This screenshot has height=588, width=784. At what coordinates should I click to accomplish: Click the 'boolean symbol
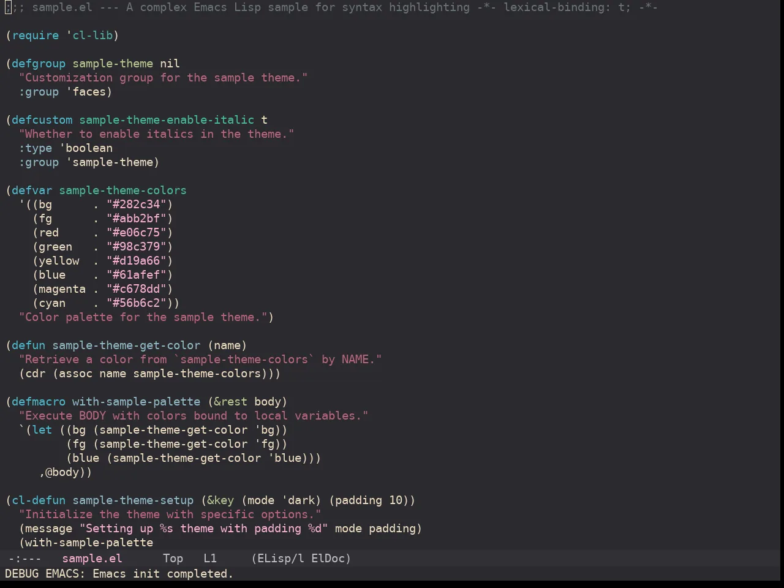pyautogui.click(x=86, y=148)
